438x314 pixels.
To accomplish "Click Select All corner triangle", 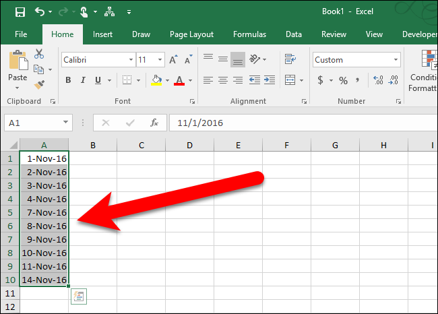I will pos(13,146).
